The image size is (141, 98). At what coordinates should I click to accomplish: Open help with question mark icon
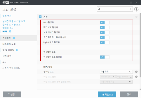coord(136,9)
